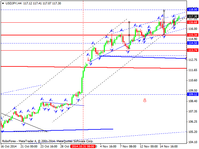This screenshot has height=149, width=199.
Task: Click the red 113.74 level label
Action: [x=193, y=50]
